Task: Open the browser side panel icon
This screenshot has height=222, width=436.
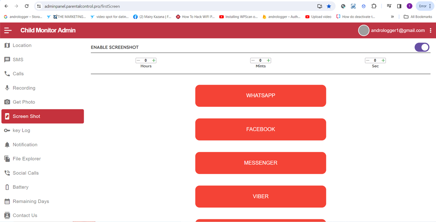Action: [399, 6]
